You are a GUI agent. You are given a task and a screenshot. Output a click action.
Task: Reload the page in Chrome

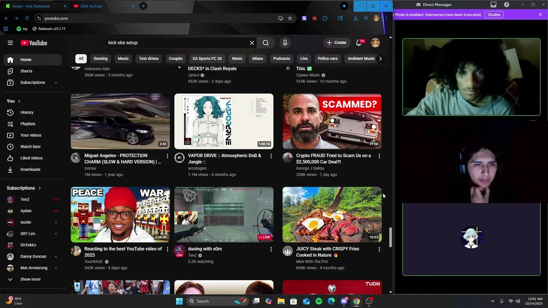(x=27, y=18)
